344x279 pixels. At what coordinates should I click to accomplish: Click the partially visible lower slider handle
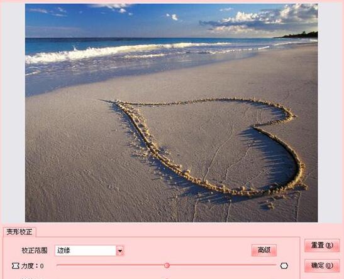[167, 278]
